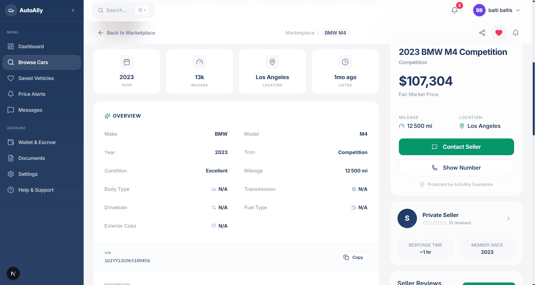Expand the balti baltis account dropdown
535x285 pixels.
click(x=518, y=10)
